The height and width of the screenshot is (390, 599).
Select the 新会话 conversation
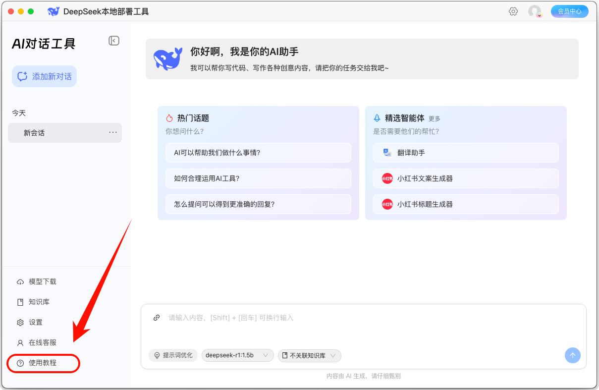pyautogui.click(x=65, y=133)
